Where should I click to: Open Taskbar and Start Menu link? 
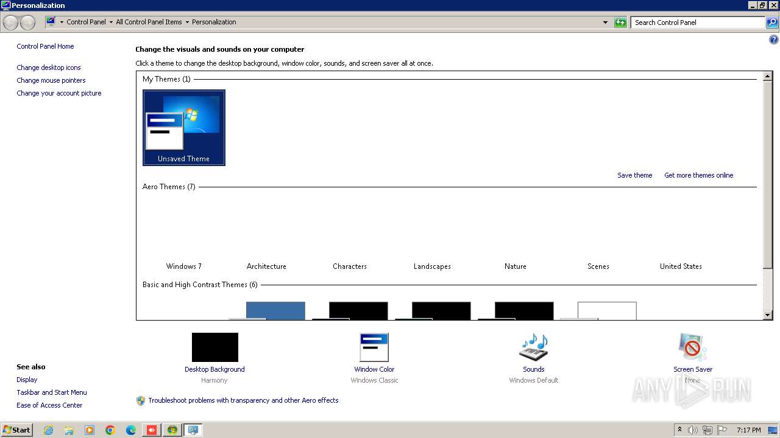coord(52,392)
